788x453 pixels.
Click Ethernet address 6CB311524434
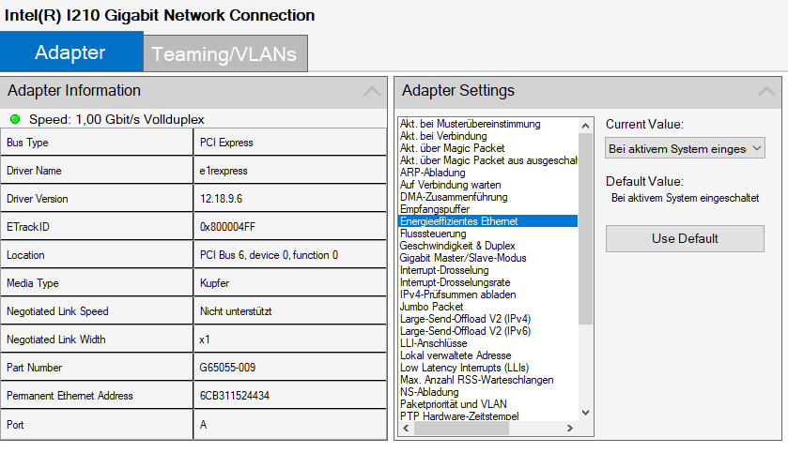(234, 395)
